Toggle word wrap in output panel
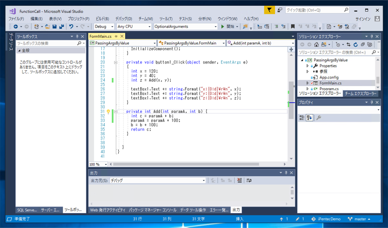The height and width of the screenshot is (228, 388). click(249, 181)
